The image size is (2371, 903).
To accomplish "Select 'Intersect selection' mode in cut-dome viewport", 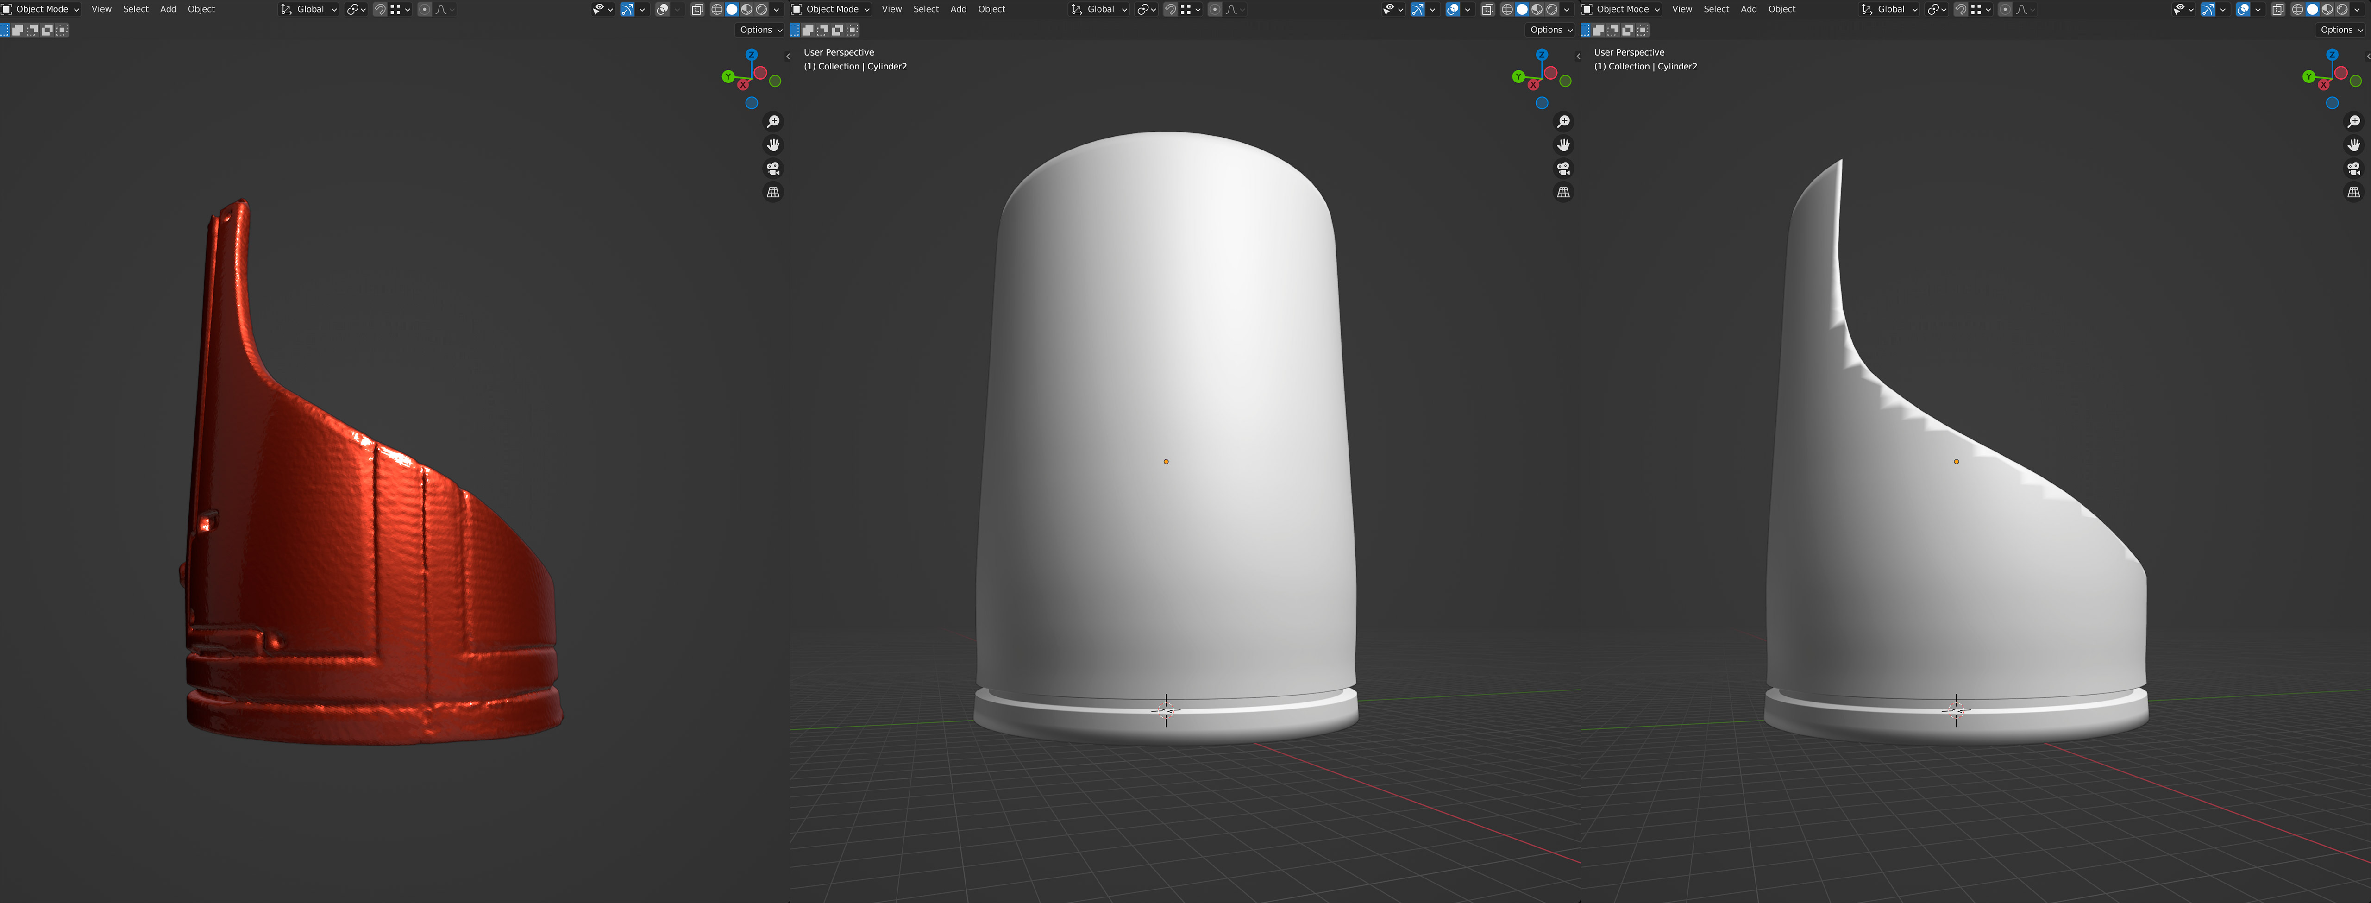I will 1643,30.
